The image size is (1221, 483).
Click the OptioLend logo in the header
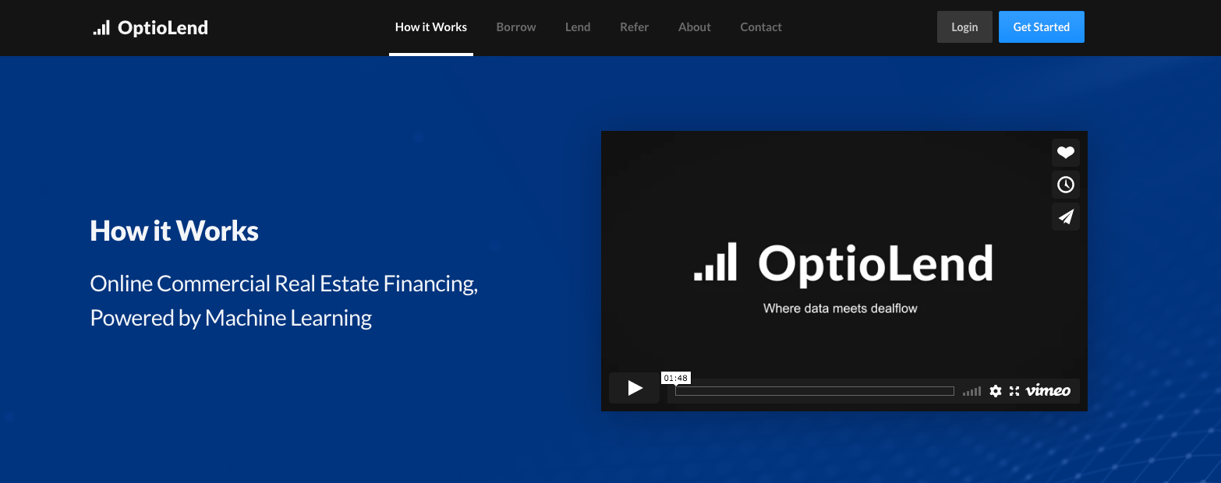point(150,27)
